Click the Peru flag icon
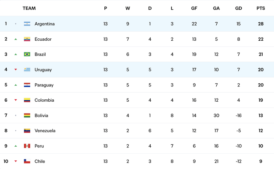Image resolution: width=274 pixels, height=169 pixels. (x=27, y=146)
